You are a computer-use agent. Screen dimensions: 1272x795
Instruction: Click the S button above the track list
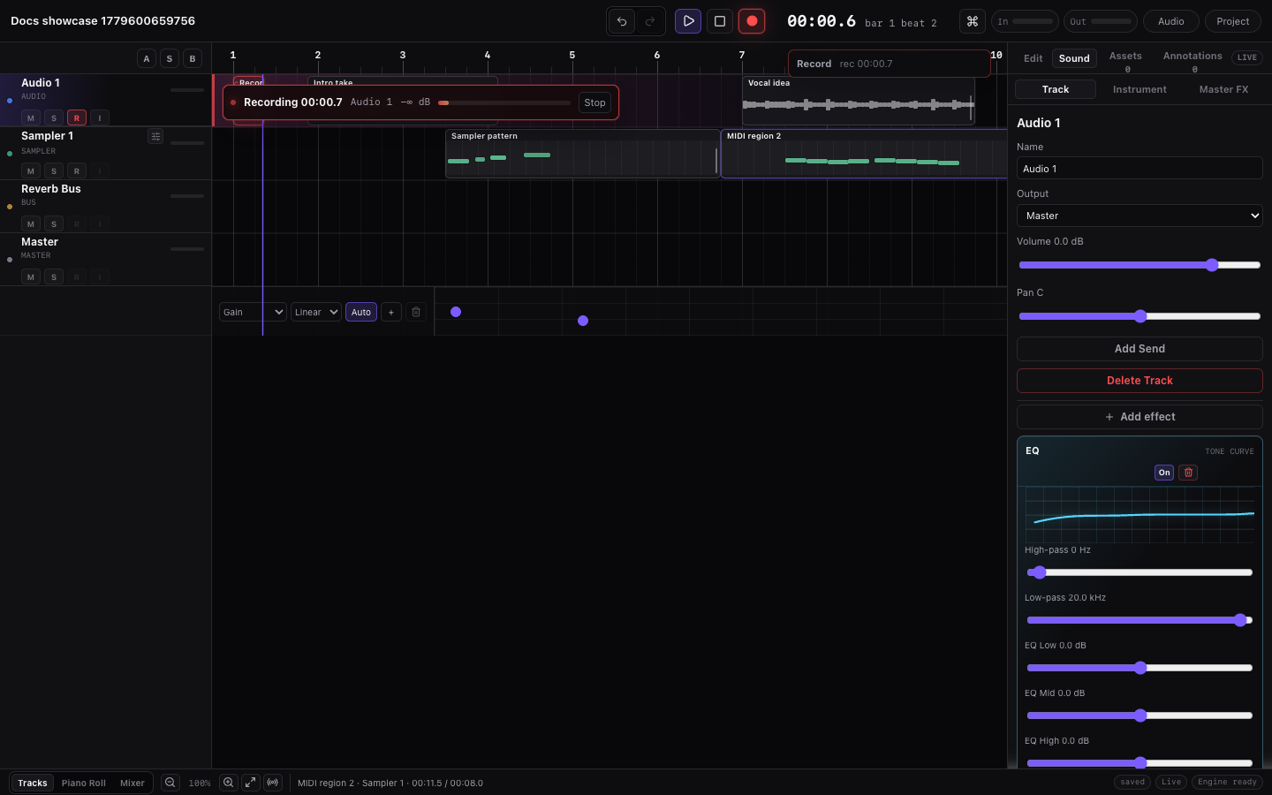click(170, 58)
